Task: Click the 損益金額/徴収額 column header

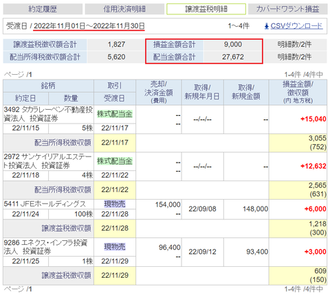Action: click(298, 92)
